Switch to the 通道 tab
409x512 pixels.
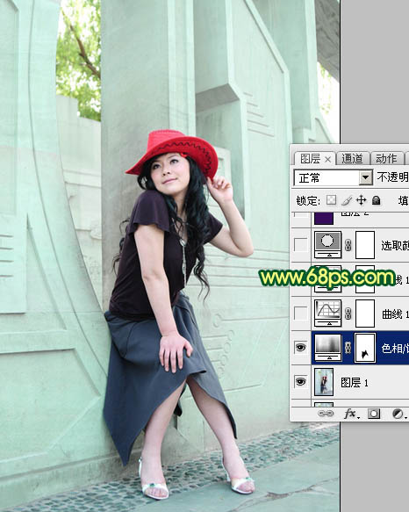tap(353, 158)
